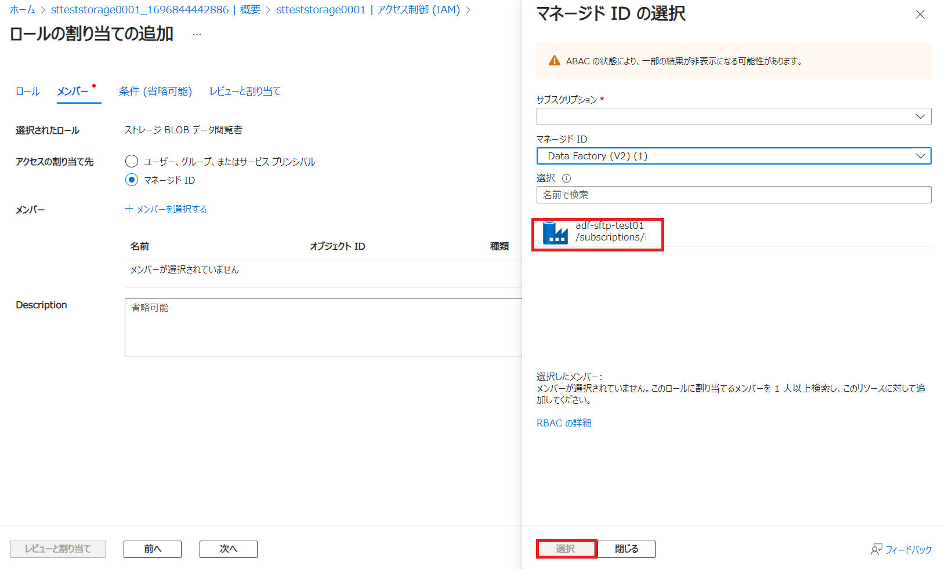Open the ellipsis menu beside page title
The image size is (945, 569).
(197, 34)
